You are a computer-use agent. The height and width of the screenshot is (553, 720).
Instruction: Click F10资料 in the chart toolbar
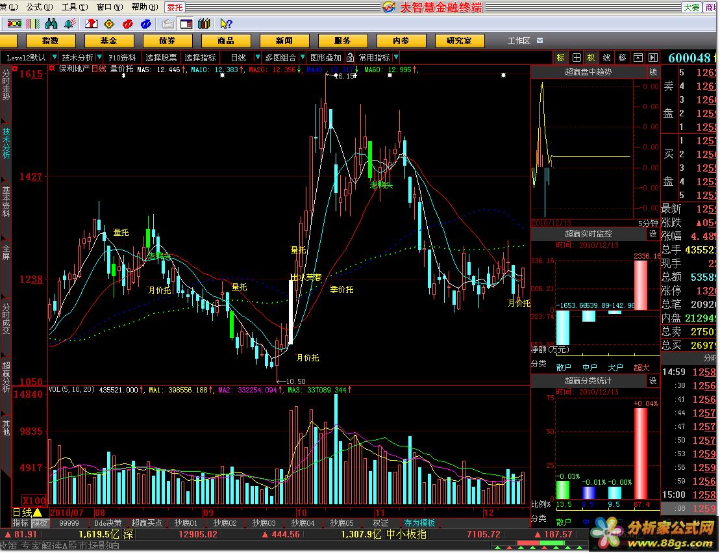tap(122, 57)
